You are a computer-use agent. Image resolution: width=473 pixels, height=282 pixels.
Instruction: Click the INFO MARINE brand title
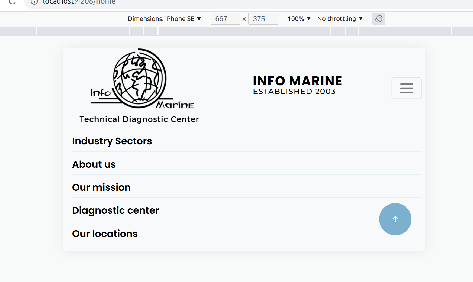tap(297, 81)
